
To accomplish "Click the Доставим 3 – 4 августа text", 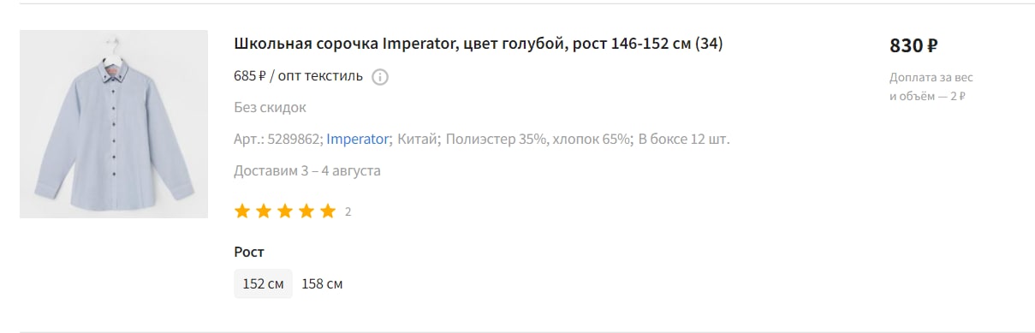I will click(x=307, y=170).
